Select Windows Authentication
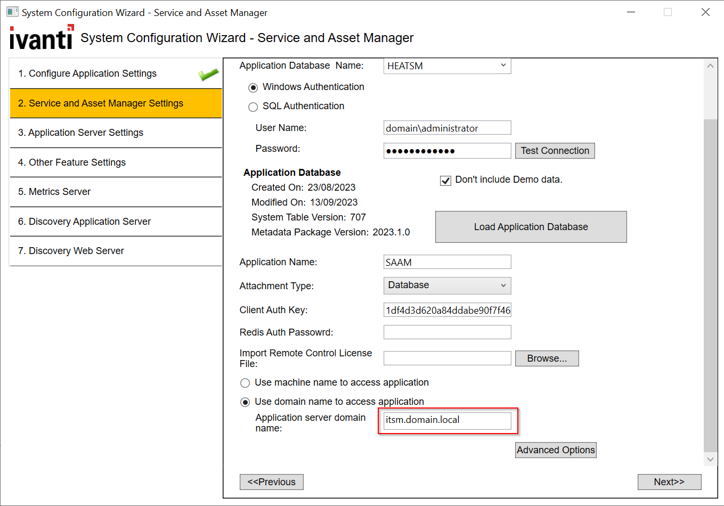Viewport: 724px width, 506px height. click(253, 87)
